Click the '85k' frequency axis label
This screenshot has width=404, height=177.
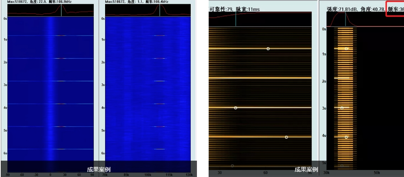point(127,175)
